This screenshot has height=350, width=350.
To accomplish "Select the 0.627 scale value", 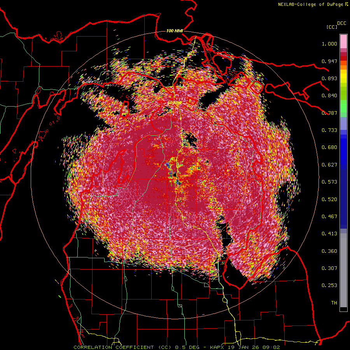I will pos(329,165).
